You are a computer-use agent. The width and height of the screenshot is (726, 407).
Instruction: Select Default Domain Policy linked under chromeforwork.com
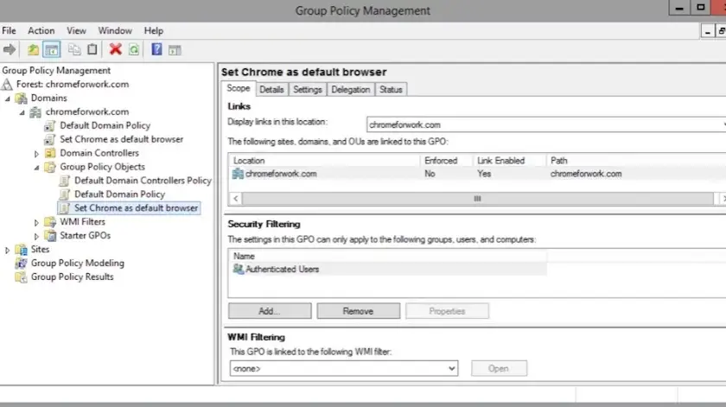(105, 125)
